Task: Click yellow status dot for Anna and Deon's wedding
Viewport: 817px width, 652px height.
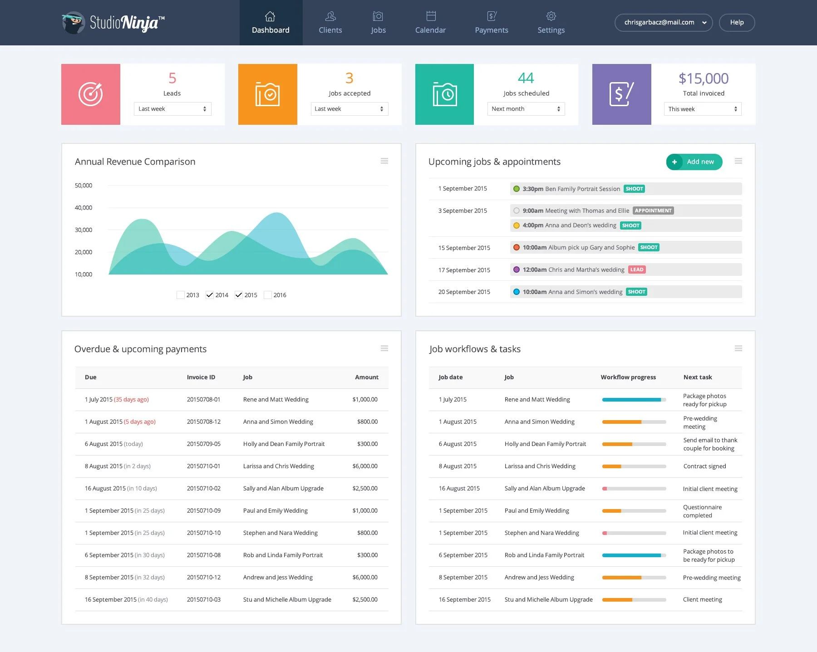Action: (x=517, y=226)
